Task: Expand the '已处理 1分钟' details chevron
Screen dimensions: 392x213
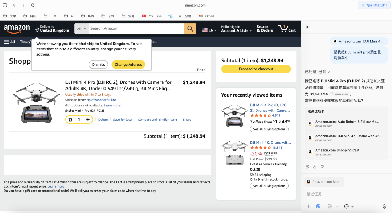Action: pos(329,72)
